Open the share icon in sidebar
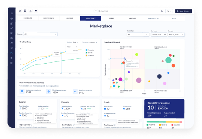The height and width of the screenshot is (139, 202). (x=12, y=48)
